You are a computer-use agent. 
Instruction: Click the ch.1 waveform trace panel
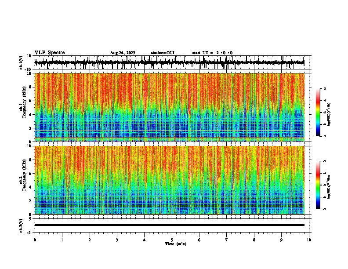(x=172, y=62)
